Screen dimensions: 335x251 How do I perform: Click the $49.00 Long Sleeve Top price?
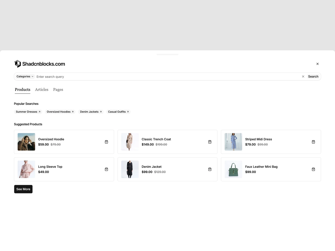pos(44,172)
